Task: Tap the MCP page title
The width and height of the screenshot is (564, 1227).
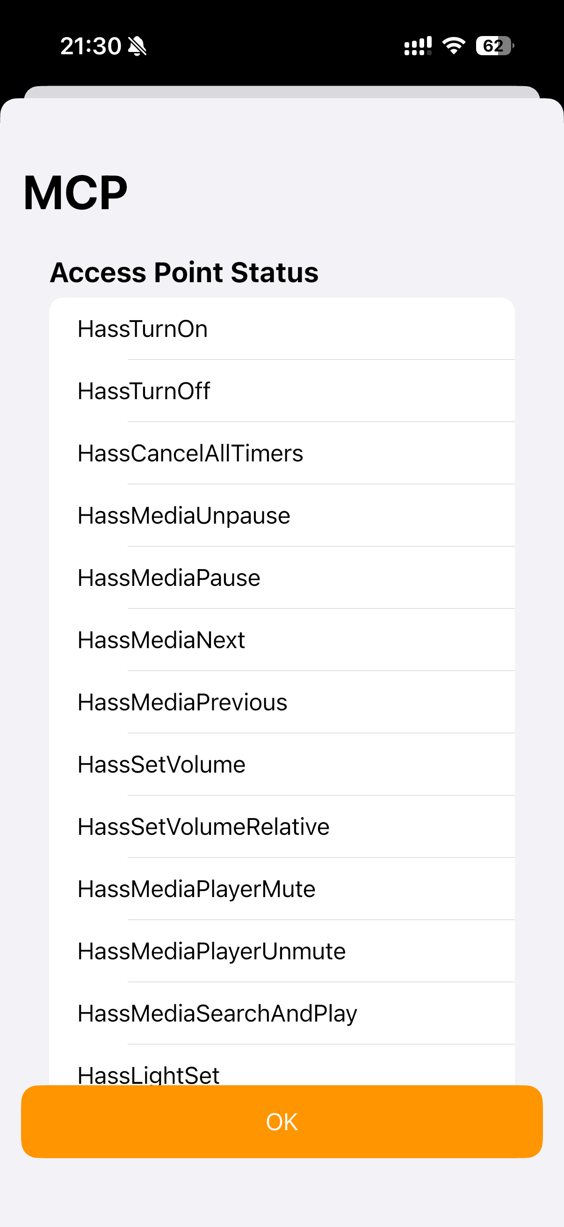Action: [x=75, y=193]
